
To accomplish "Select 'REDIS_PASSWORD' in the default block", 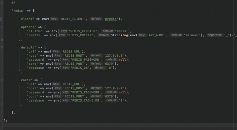I will (86, 60).
